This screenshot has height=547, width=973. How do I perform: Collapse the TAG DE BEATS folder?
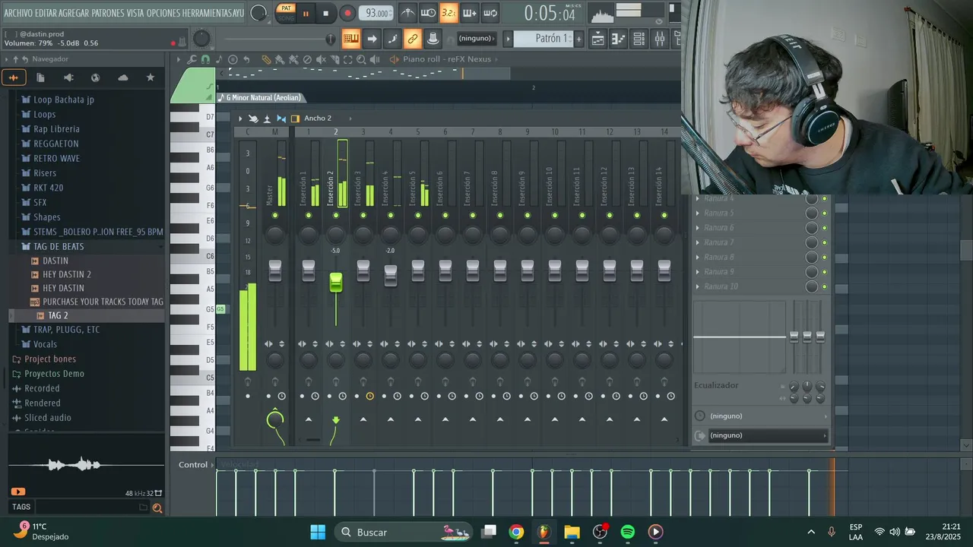59,246
